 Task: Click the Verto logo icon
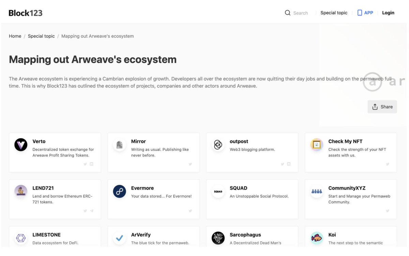(21, 145)
